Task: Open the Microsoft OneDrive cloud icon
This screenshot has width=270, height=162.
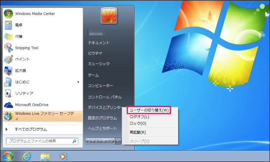Action: [8, 105]
